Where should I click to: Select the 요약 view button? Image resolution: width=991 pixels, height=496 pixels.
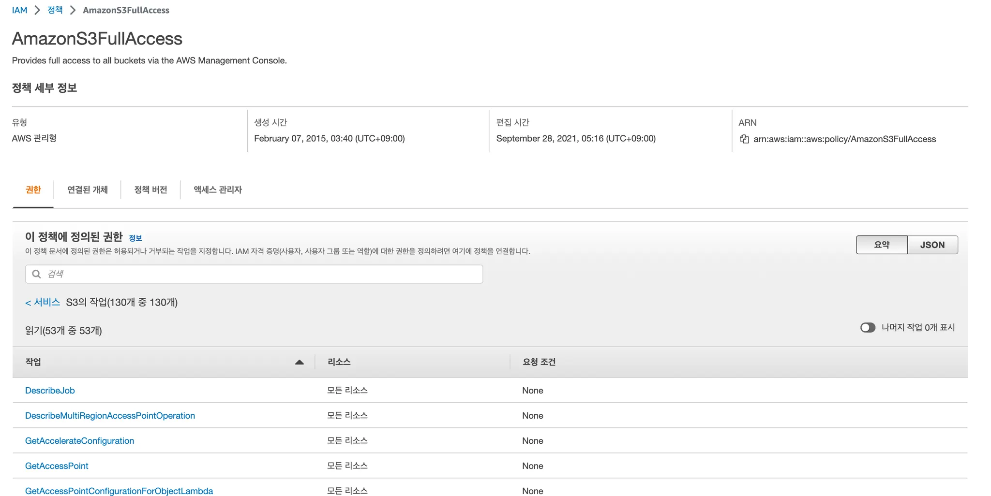(882, 245)
